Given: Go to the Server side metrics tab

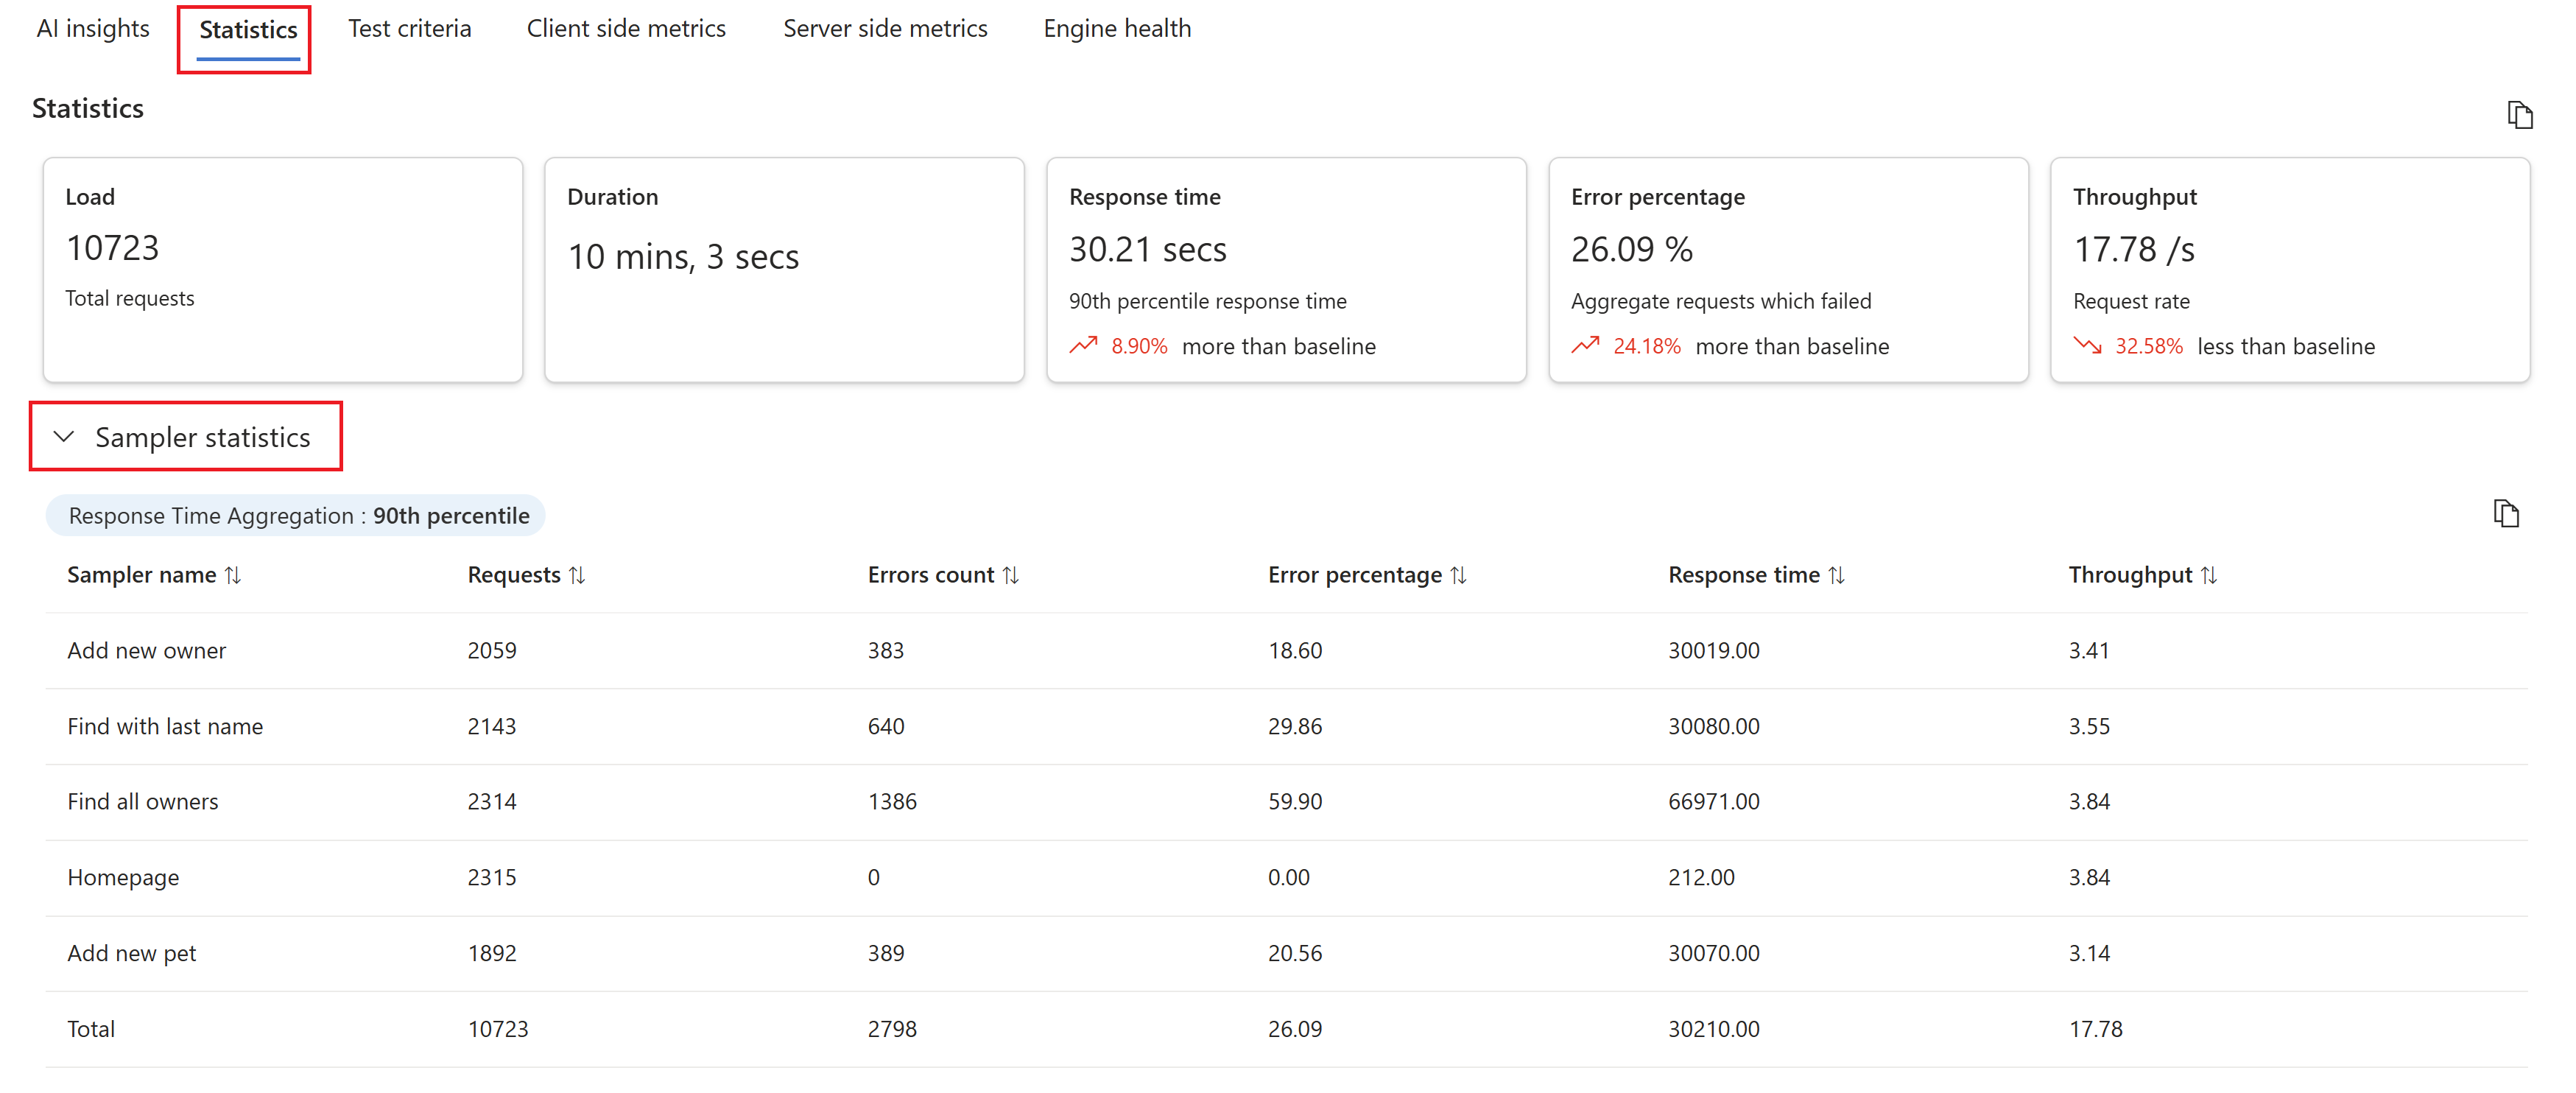Looking at the screenshot, I should 885,29.
